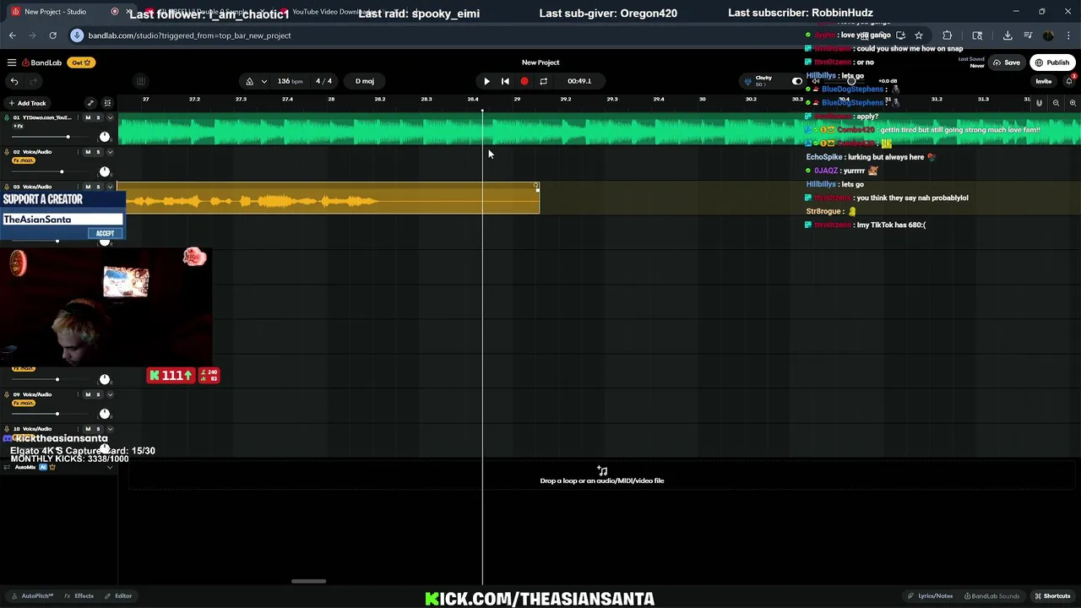This screenshot has height=608, width=1081.
Task: Select the microphone icon of track 02
Action: tap(6, 152)
